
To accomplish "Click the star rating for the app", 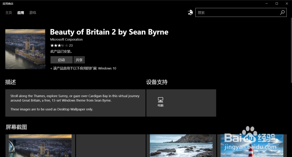I will click(x=59, y=46).
